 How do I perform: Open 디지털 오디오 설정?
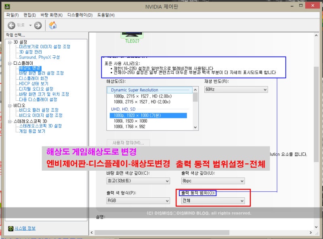36,89
